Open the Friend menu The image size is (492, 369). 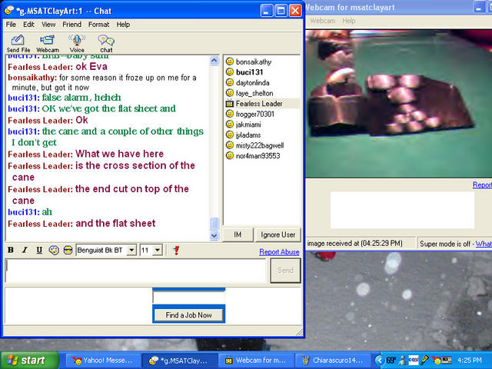pyautogui.click(x=71, y=25)
